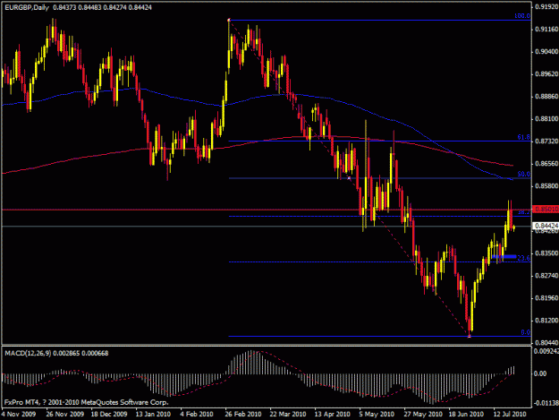This screenshot has height=420, width=559.
Task: Click the 0.90400 price axis value
Action: pos(546,52)
